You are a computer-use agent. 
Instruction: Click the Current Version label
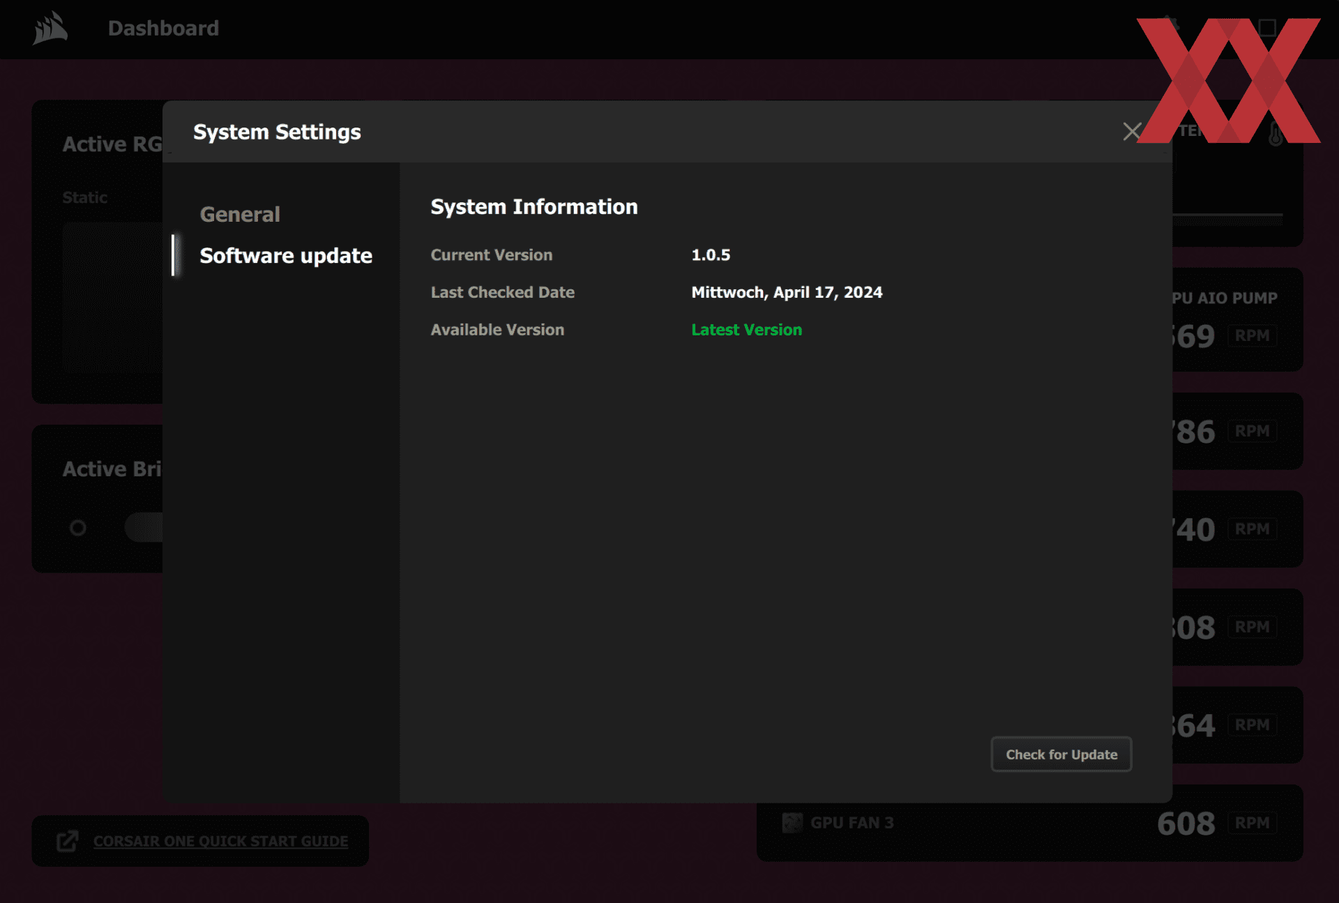[x=491, y=255]
